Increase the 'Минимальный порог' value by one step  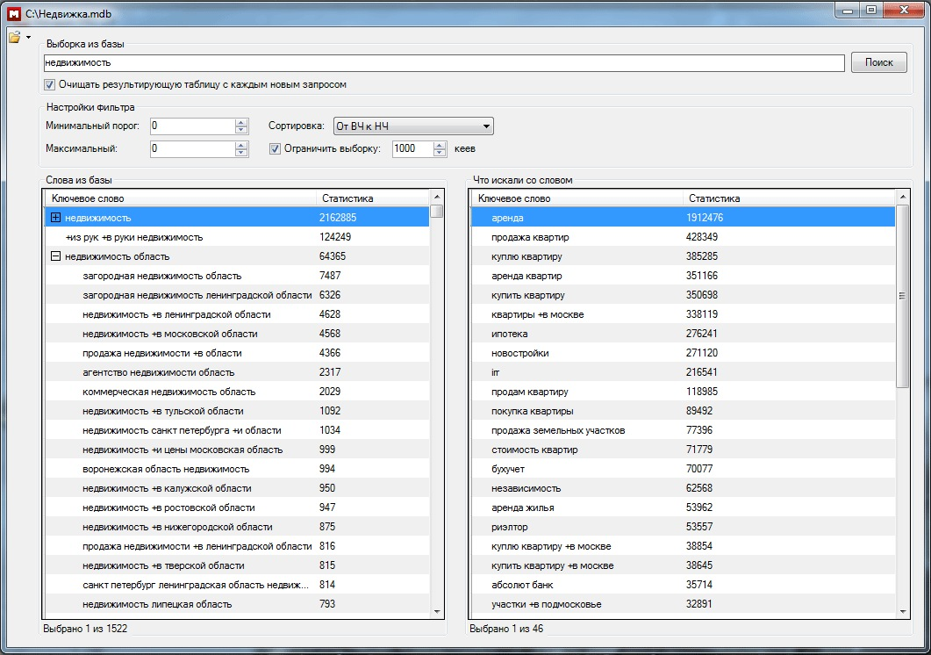(242, 122)
